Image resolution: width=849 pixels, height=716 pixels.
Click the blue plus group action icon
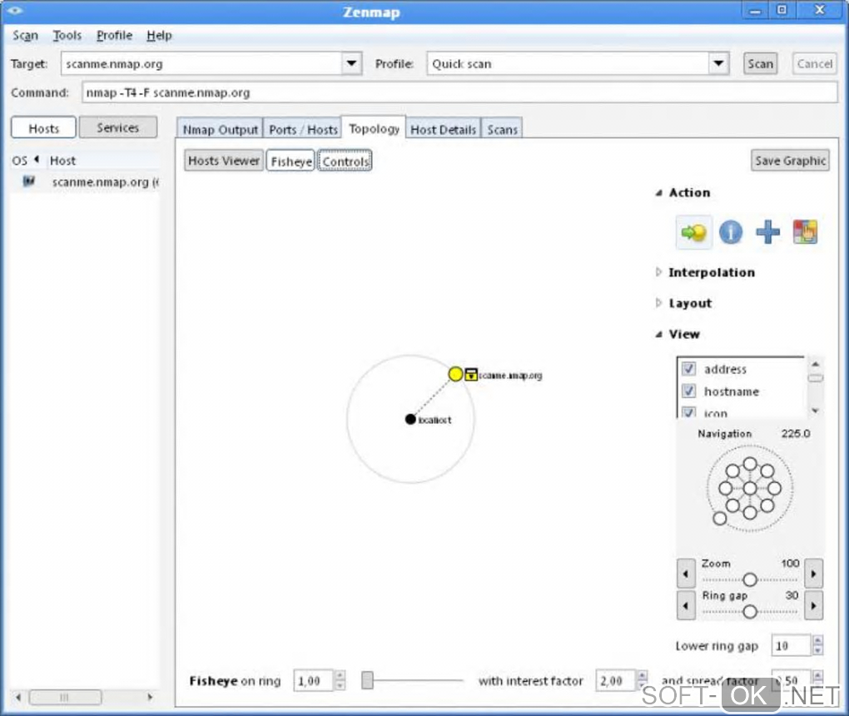tap(767, 232)
